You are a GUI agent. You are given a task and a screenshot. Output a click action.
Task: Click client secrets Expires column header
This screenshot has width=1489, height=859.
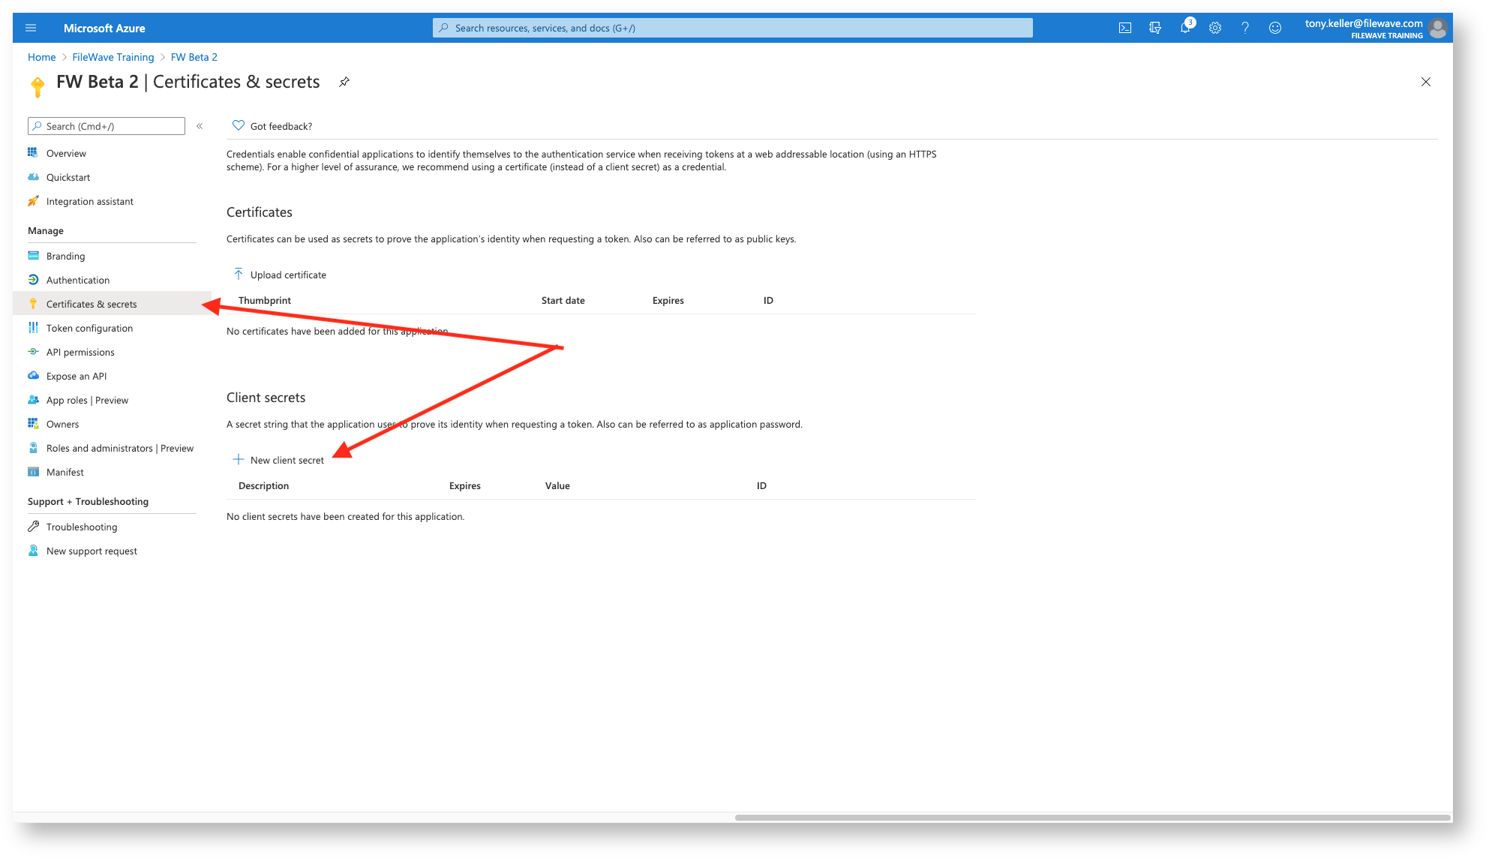(x=464, y=485)
